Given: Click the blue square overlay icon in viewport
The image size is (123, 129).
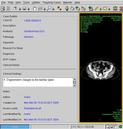Looking at the screenshot, I should (x=118, y=110).
